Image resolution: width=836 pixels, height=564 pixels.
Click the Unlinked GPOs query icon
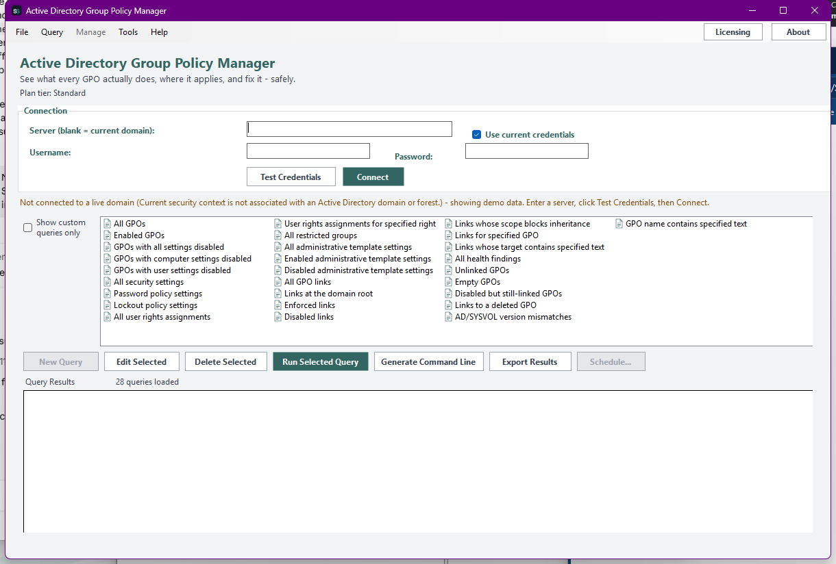[448, 270]
